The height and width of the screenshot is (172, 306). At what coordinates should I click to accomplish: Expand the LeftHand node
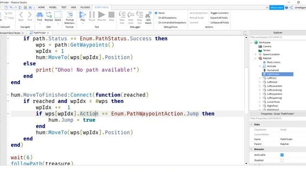tap(260, 82)
